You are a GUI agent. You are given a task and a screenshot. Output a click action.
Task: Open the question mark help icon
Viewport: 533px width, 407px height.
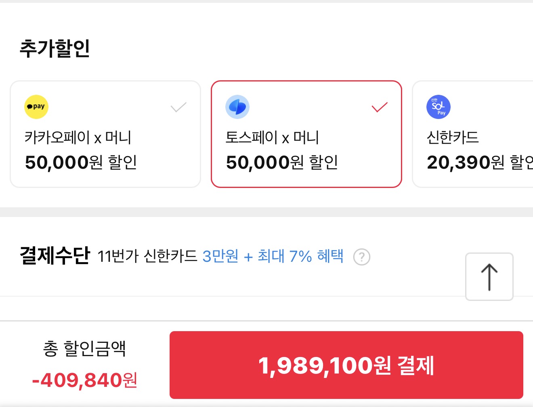(361, 257)
